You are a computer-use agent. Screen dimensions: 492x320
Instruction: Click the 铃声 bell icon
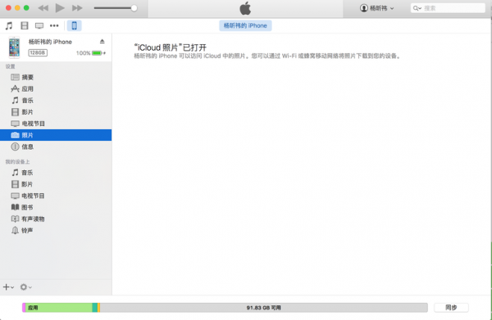click(x=15, y=231)
